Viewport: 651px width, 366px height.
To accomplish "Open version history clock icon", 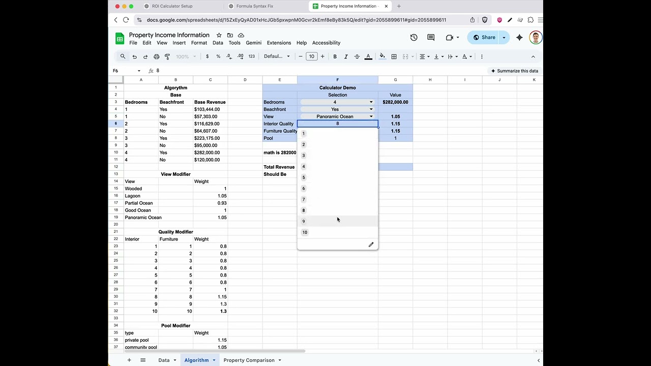I will (x=413, y=37).
